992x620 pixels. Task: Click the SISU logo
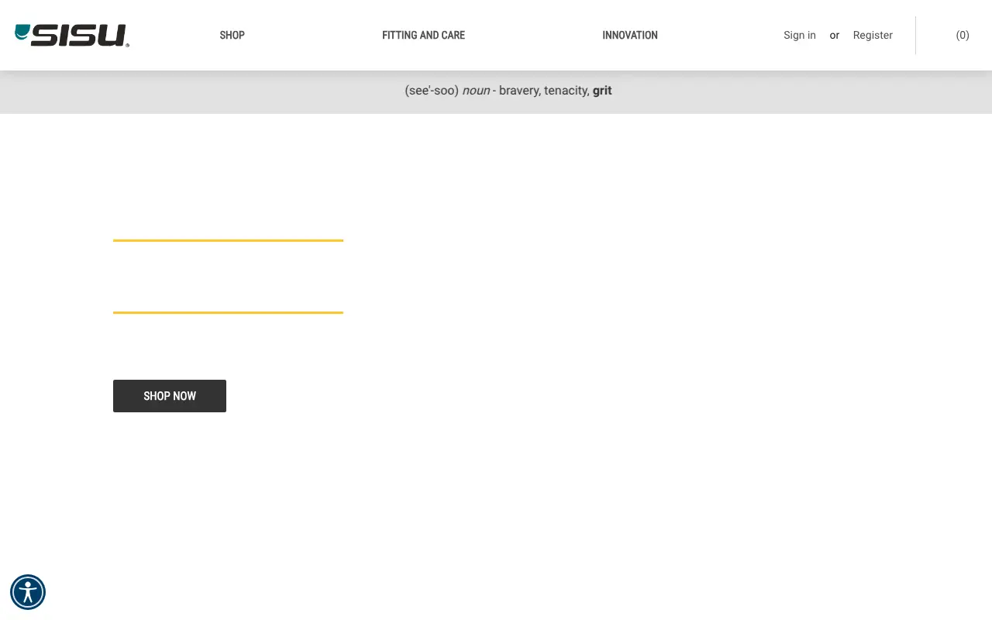point(72,35)
